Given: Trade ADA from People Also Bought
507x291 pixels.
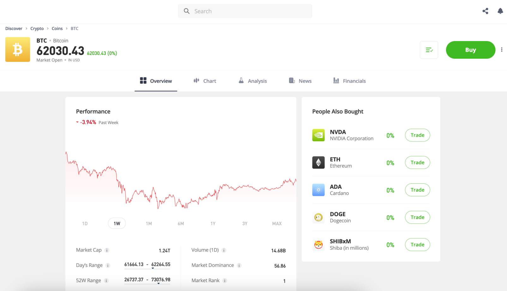Looking at the screenshot, I should [417, 190].
